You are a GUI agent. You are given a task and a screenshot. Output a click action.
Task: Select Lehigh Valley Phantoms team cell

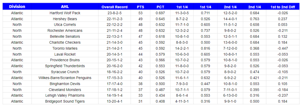coord(65,96)
